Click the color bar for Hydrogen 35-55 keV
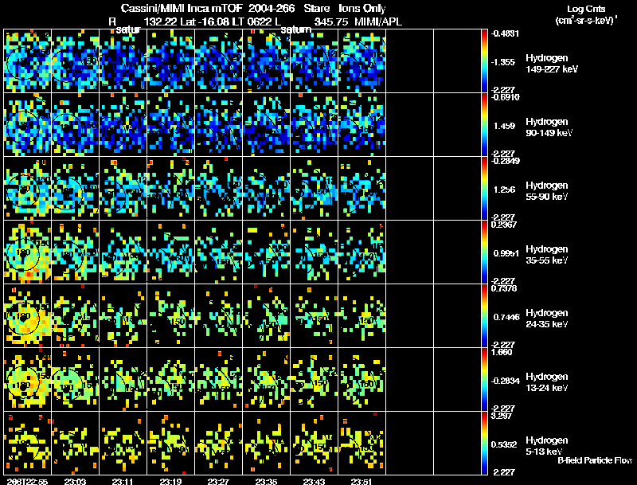The height and width of the screenshot is (485, 637). [x=484, y=252]
